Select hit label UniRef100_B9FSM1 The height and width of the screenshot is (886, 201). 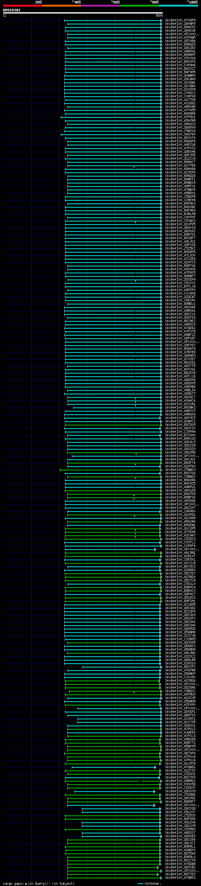tap(180, 601)
